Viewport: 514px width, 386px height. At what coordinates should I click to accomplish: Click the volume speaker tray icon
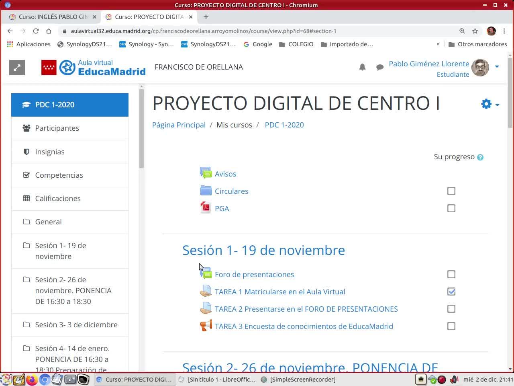pyautogui.click(x=454, y=379)
